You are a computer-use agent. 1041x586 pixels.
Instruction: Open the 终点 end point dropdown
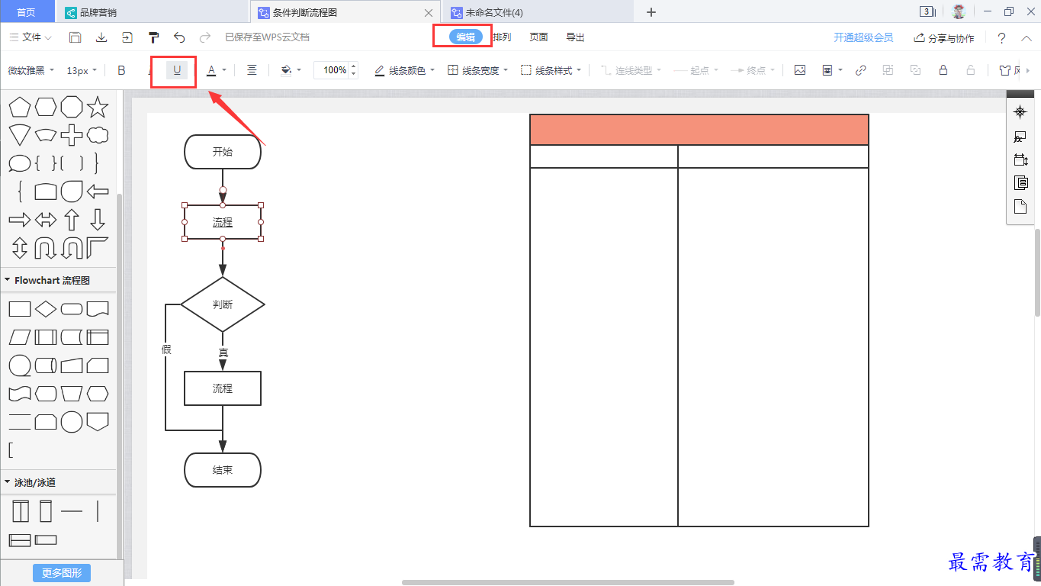click(x=752, y=70)
